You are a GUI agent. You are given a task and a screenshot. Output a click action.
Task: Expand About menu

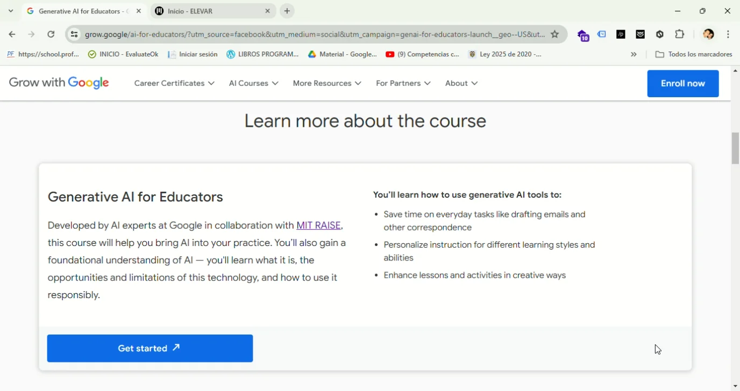[x=461, y=83]
